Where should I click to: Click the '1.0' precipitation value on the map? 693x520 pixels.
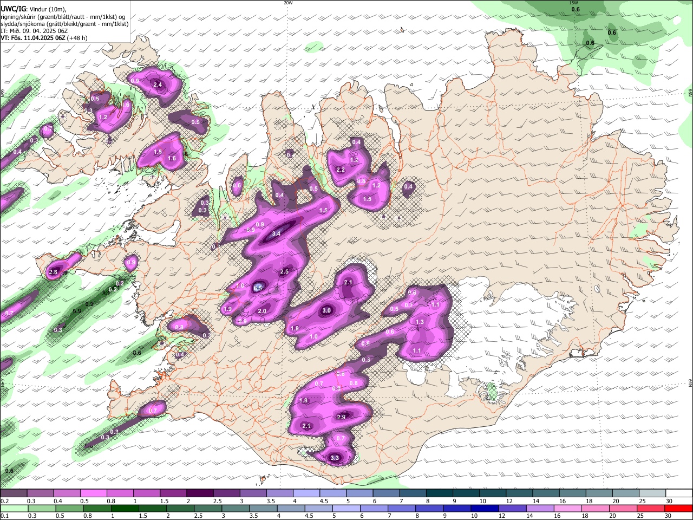(313, 337)
